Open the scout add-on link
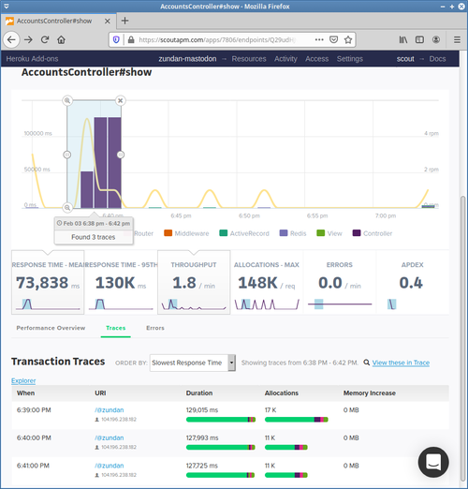468x489 pixels. click(x=405, y=59)
